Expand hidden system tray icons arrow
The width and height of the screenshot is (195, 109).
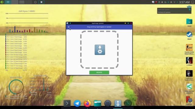177,2
